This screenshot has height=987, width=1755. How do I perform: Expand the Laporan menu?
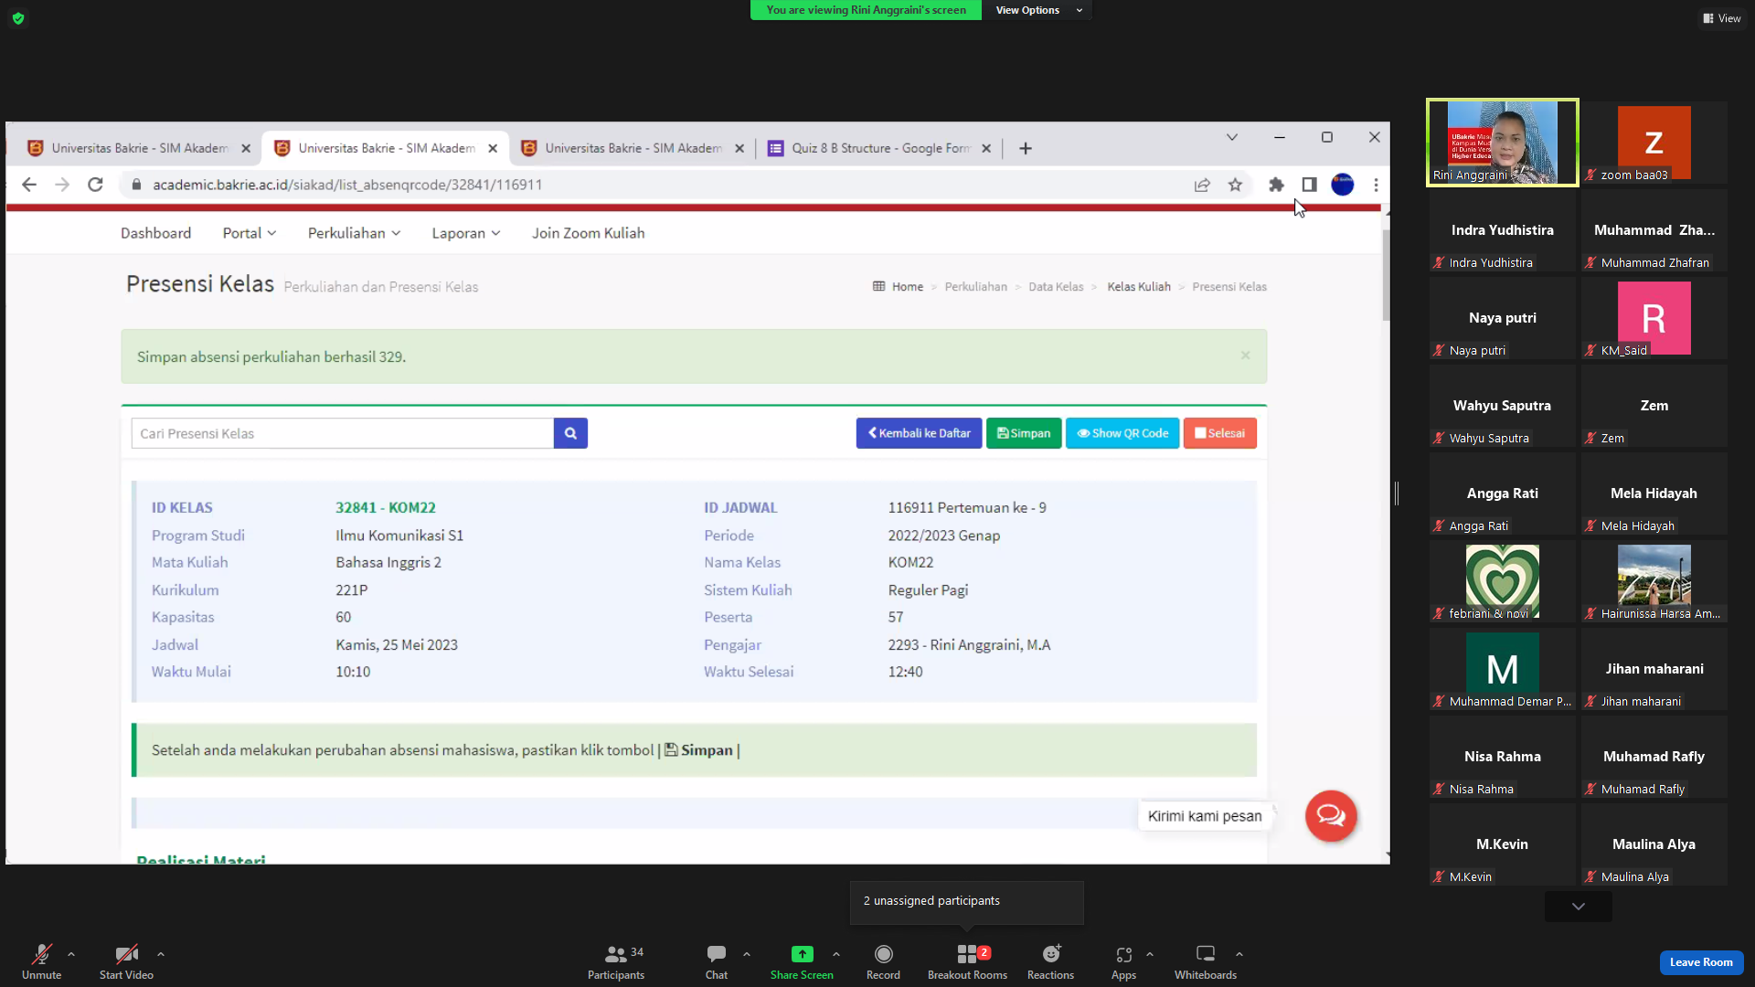[x=466, y=233]
